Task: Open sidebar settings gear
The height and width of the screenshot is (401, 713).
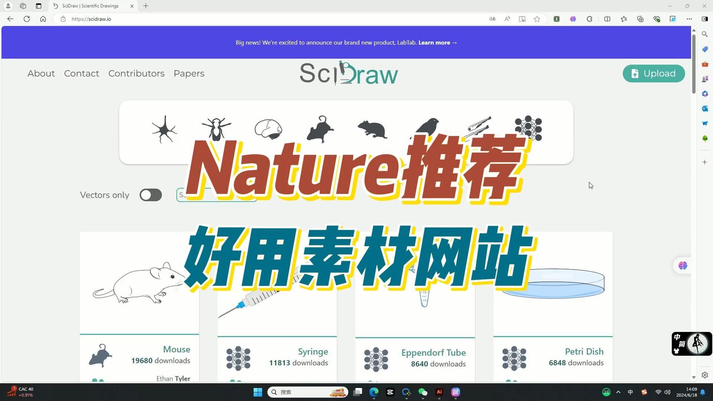Action: pyautogui.click(x=705, y=375)
